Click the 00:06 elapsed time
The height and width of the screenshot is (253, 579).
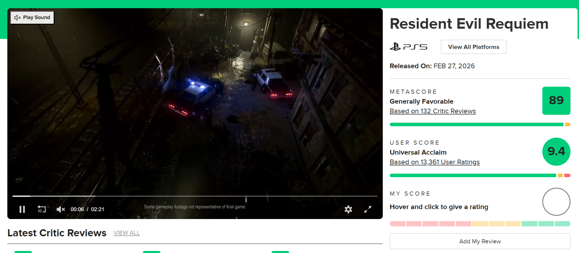(x=77, y=209)
